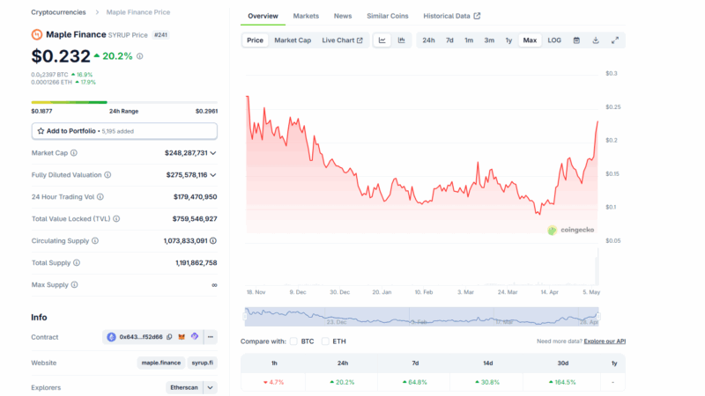
Task: Open the Overview tab
Action: click(263, 16)
